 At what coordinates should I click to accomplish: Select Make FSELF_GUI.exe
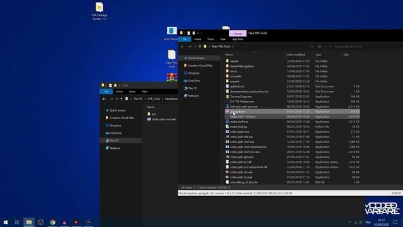tap(242, 117)
